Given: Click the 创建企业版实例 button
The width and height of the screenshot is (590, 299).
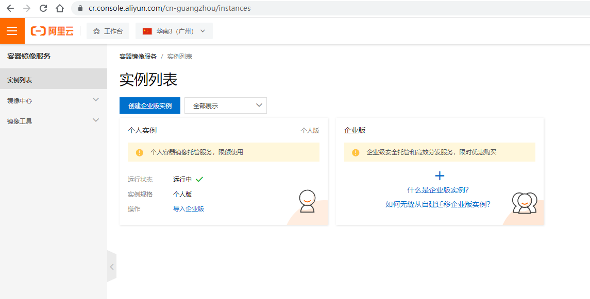Looking at the screenshot, I should (149, 105).
